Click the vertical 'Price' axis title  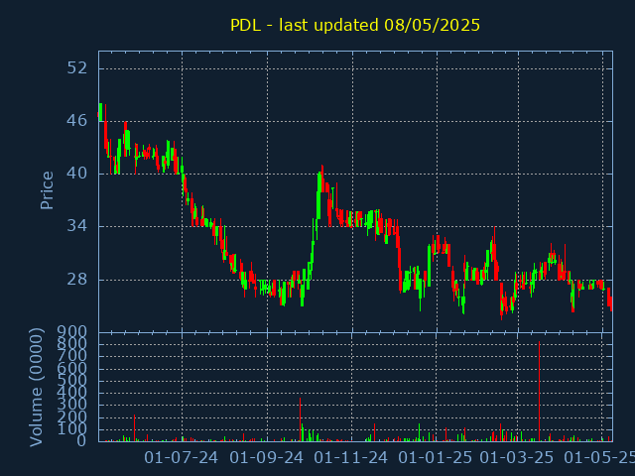(x=47, y=190)
